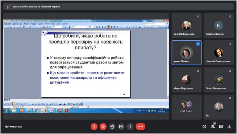
Task: Click fill color bucket on drawing toolbar
Action: (56, 104)
